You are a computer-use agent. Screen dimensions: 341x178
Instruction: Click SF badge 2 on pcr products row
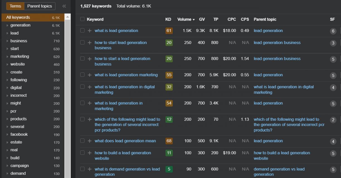tap(333, 120)
